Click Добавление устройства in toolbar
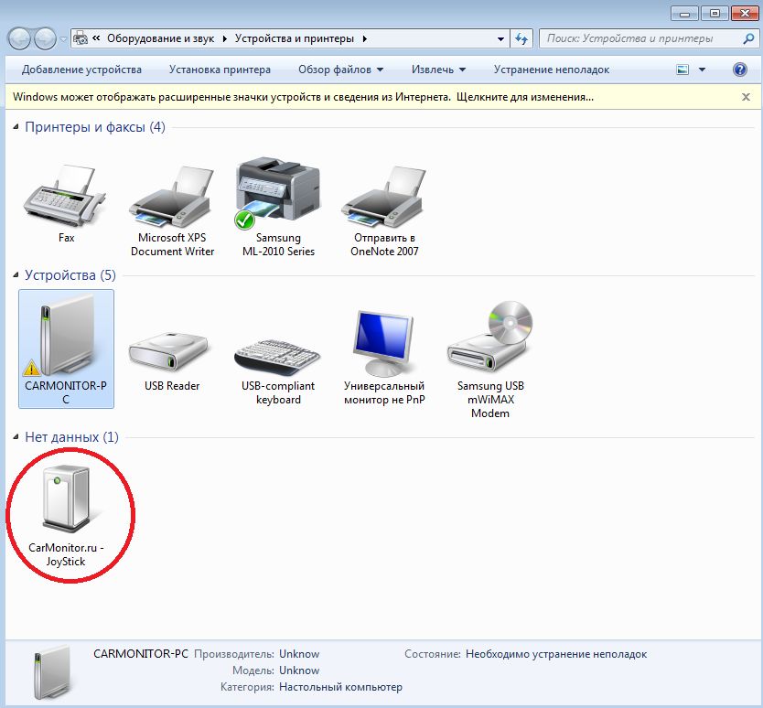 (81, 70)
